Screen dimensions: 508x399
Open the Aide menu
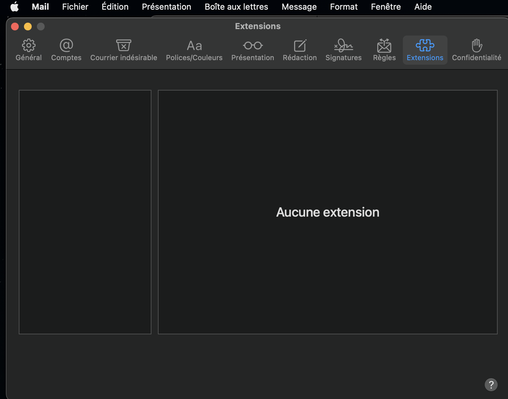point(423,7)
